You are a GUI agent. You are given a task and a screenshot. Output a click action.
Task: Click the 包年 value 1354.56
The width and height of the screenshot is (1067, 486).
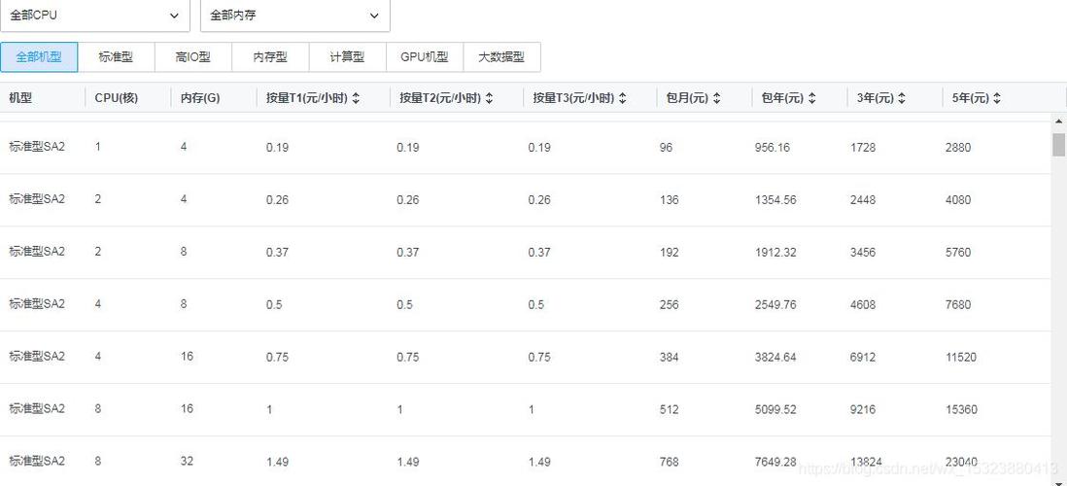coord(775,200)
